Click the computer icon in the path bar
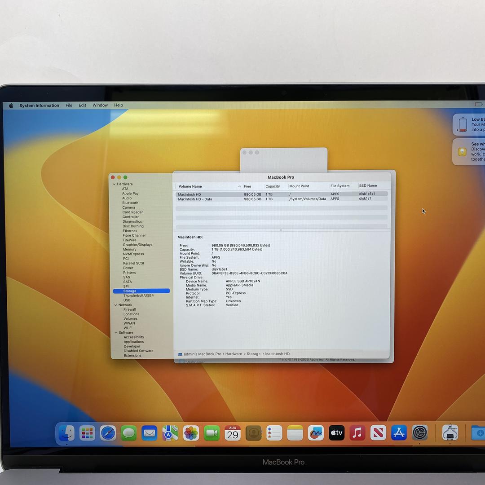 click(x=180, y=354)
